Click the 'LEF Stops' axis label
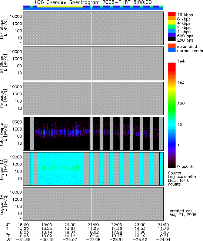This screenshot has height=241, width=203. 2,29
